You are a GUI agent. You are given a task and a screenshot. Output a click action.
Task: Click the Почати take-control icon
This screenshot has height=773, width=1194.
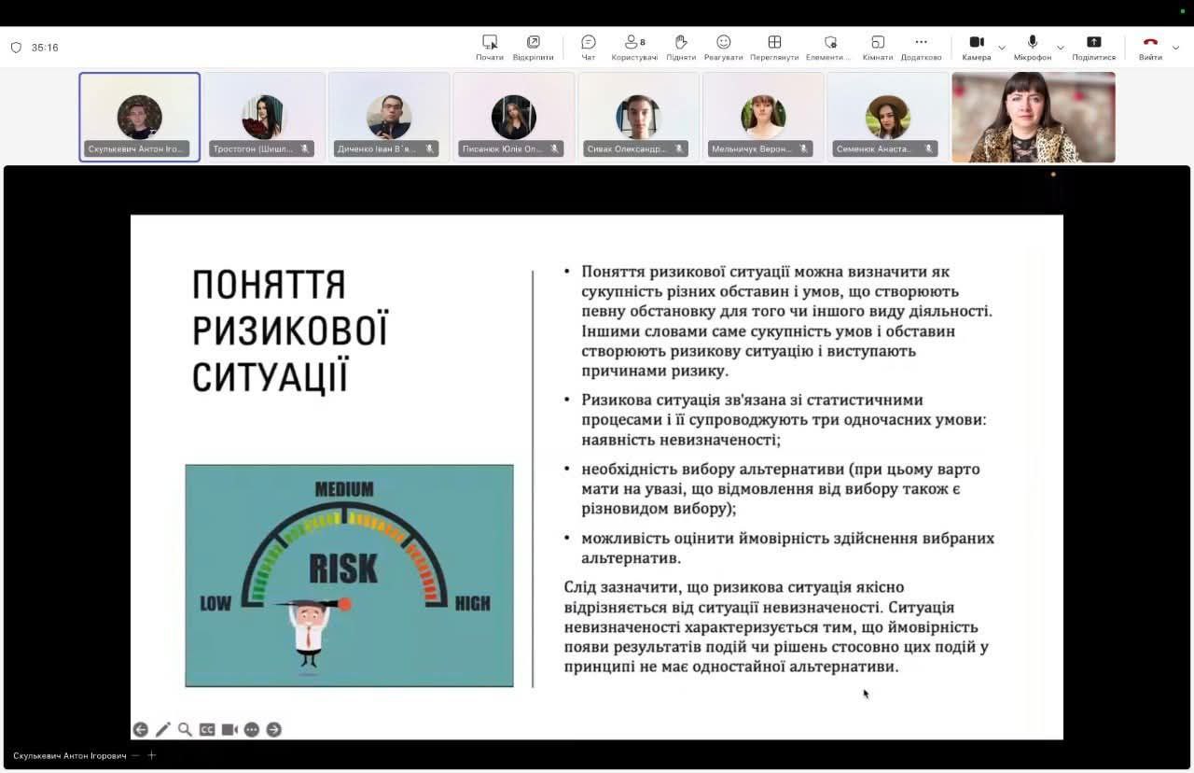click(490, 47)
